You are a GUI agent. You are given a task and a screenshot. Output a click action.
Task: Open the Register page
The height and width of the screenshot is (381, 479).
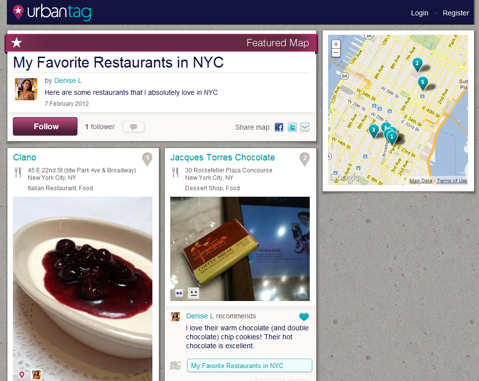coord(456,13)
